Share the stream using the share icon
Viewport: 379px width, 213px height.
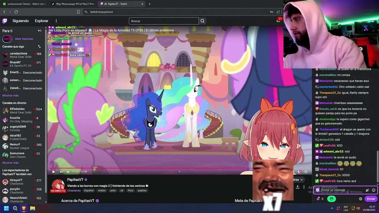[298, 187]
